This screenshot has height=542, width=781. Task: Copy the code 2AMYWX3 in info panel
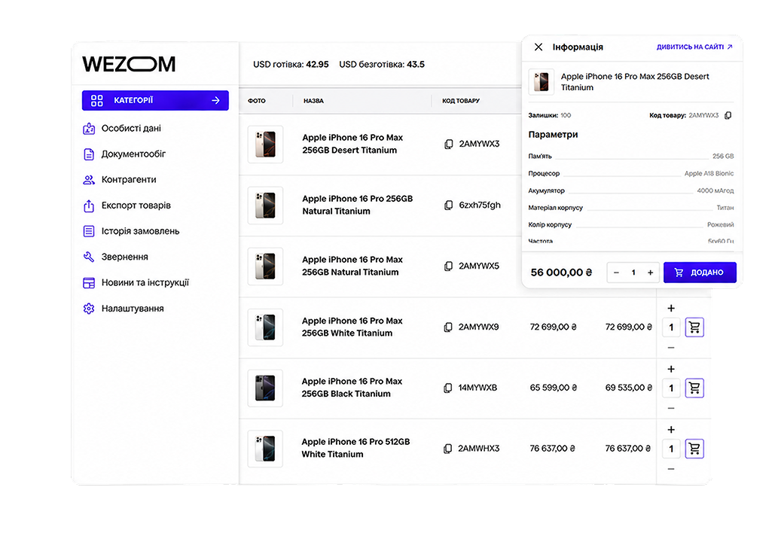pyautogui.click(x=728, y=115)
